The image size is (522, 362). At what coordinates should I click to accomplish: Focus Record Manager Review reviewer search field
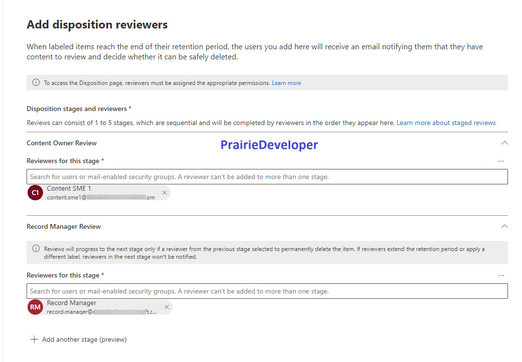pos(267,291)
